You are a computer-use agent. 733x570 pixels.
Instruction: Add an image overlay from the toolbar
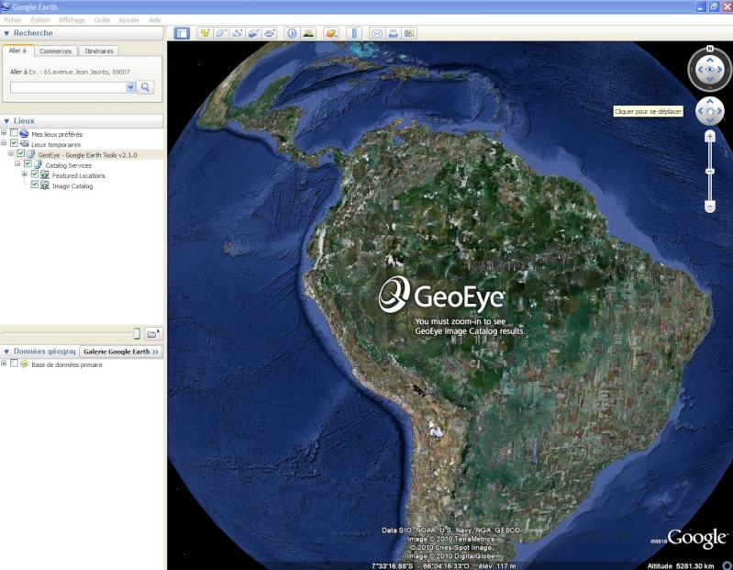[253, 33]
